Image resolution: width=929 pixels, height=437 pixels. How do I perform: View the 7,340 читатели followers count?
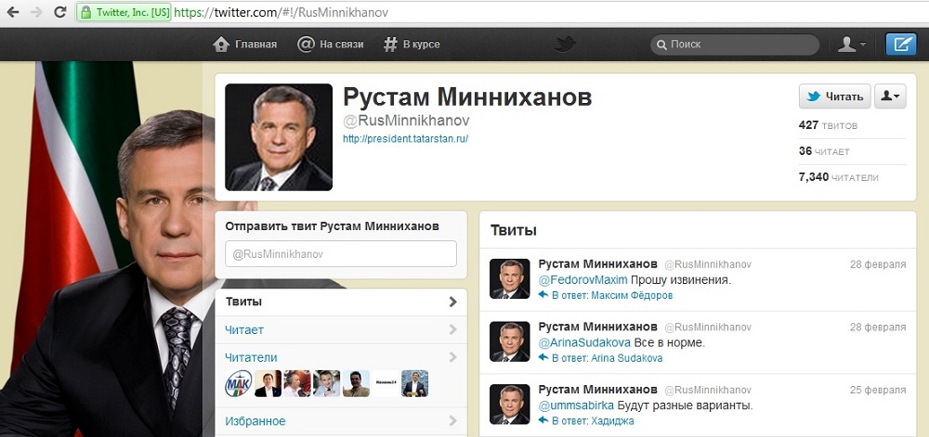point(838,177)
